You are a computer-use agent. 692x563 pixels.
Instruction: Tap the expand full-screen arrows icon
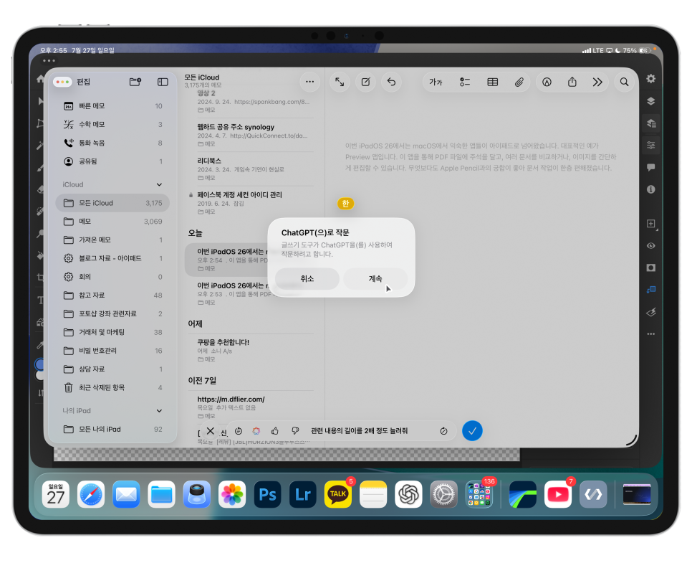tap(340, 82)
